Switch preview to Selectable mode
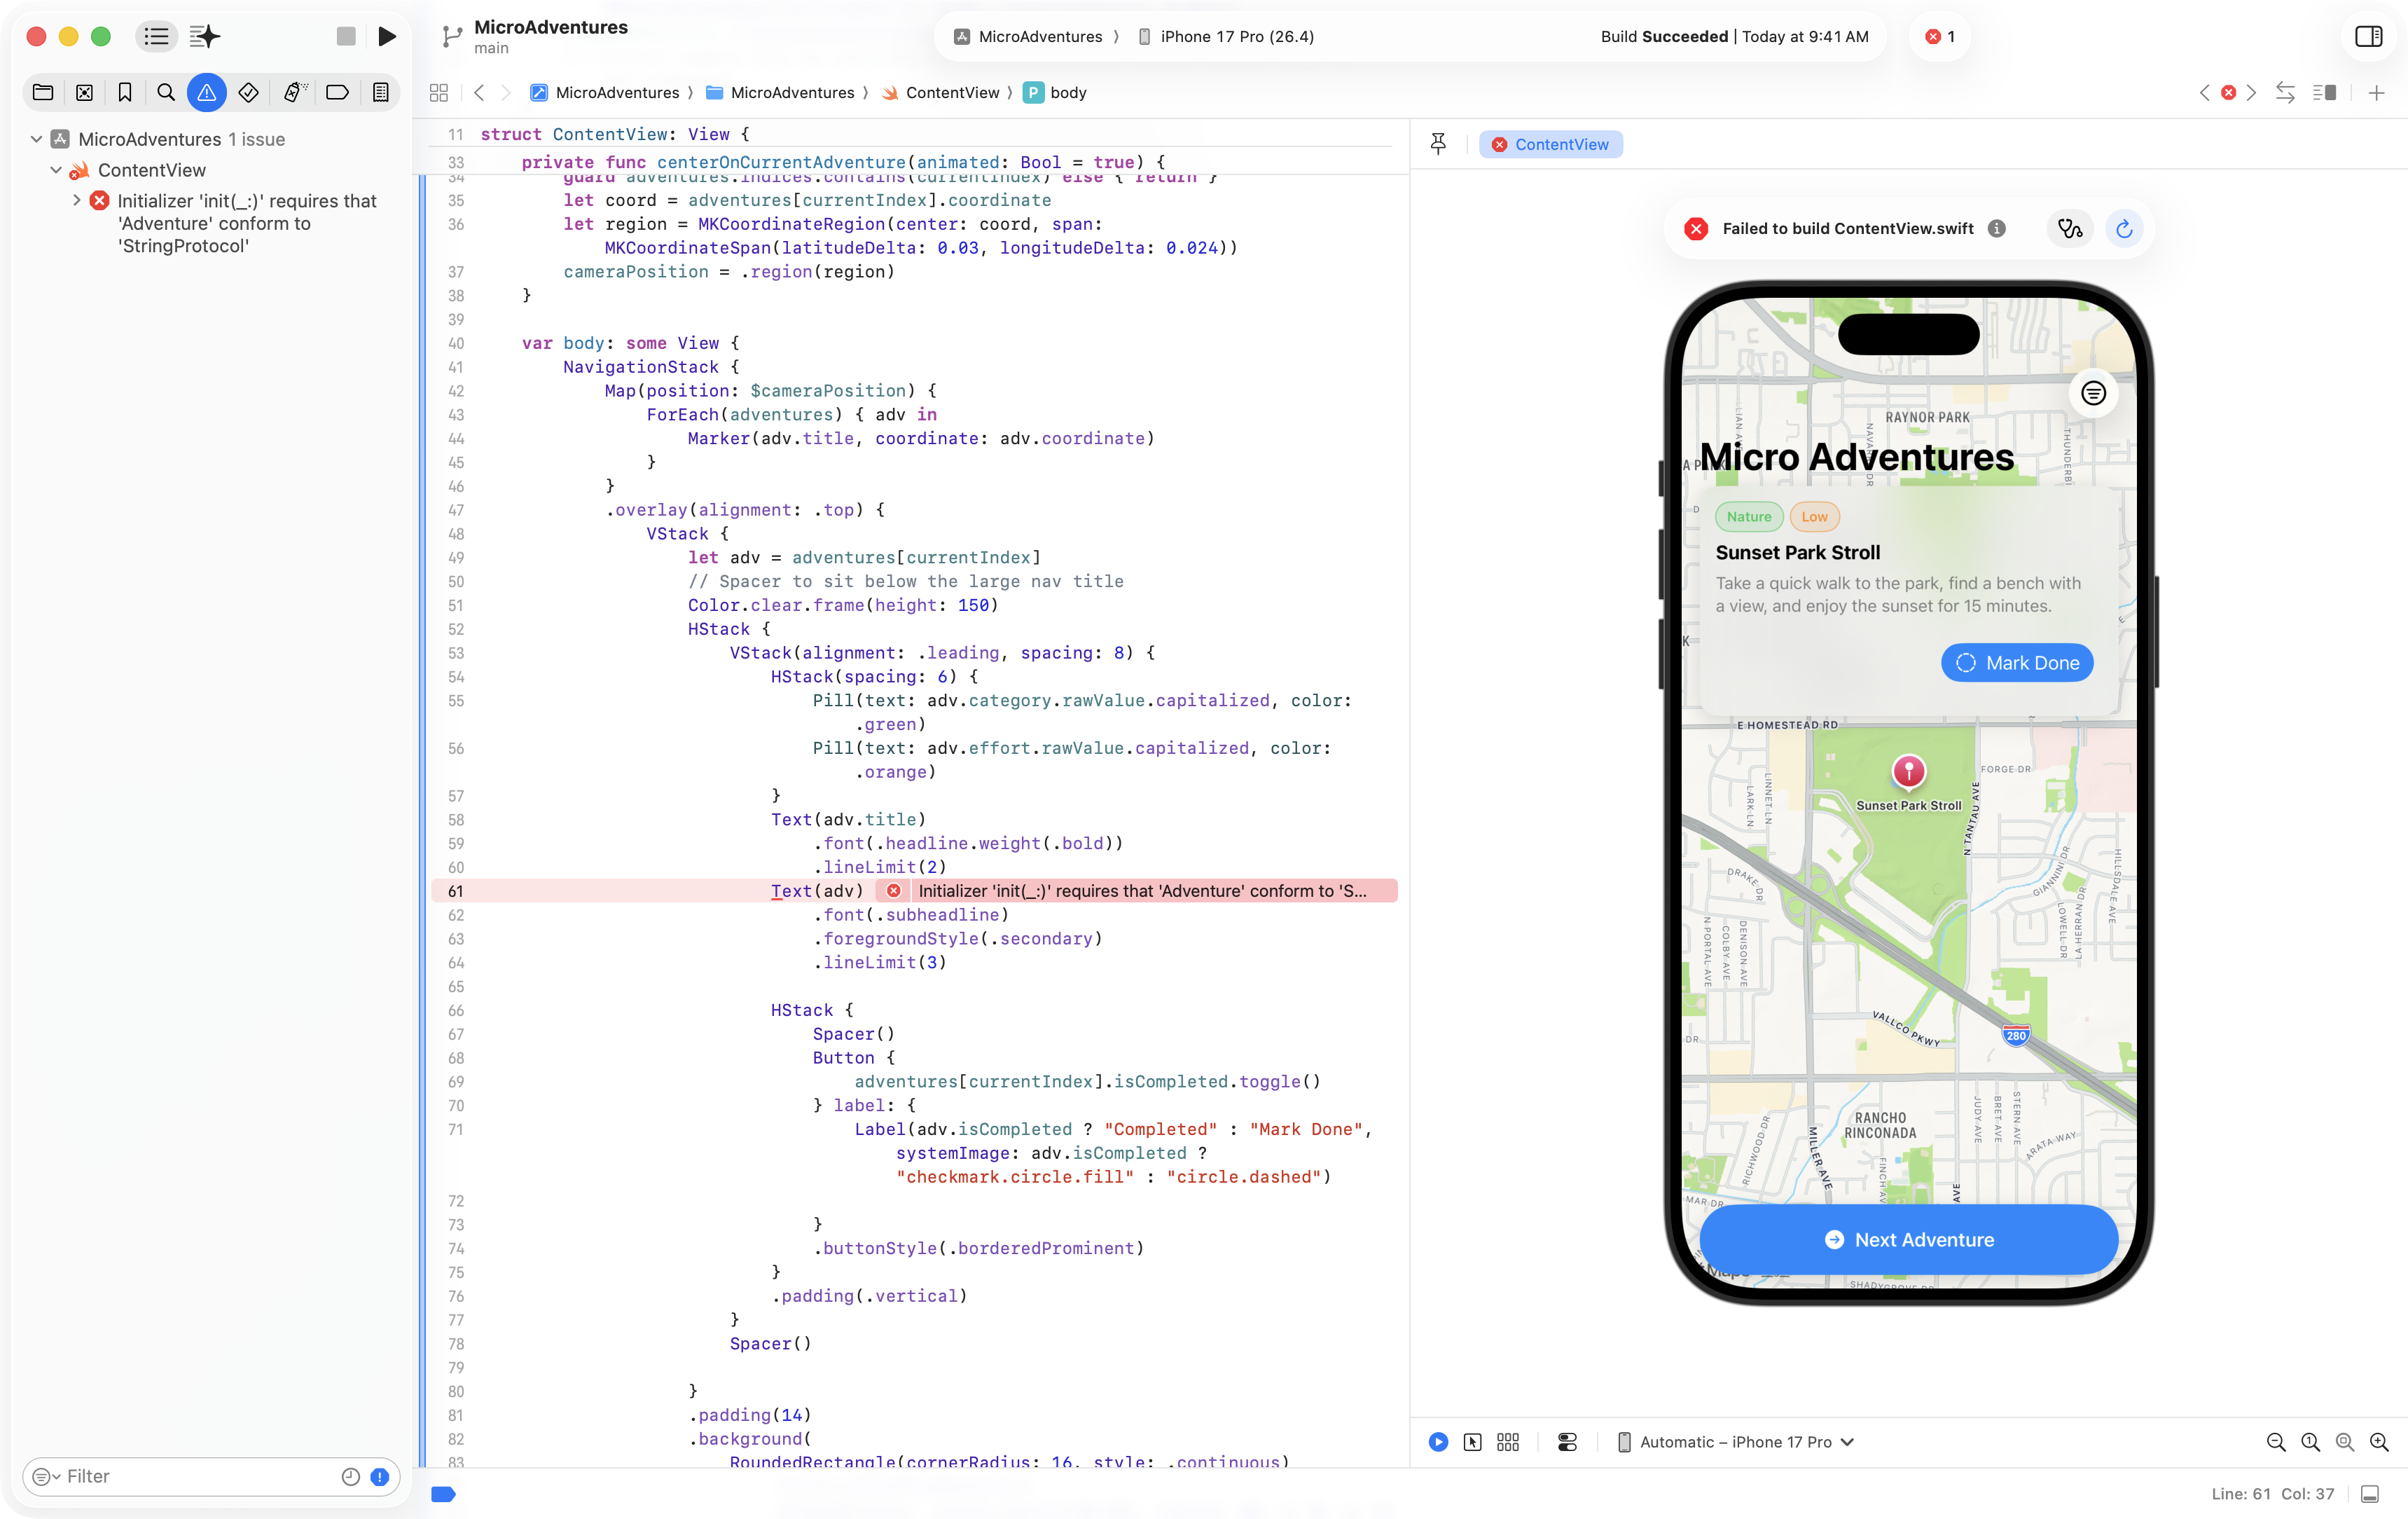The height and width of the screenshot is (1519, 2408). click(x=1472, y=1442)
